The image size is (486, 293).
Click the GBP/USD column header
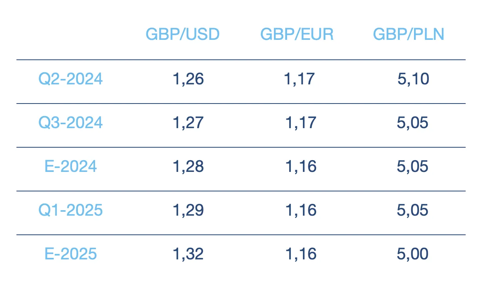(183, 35)
